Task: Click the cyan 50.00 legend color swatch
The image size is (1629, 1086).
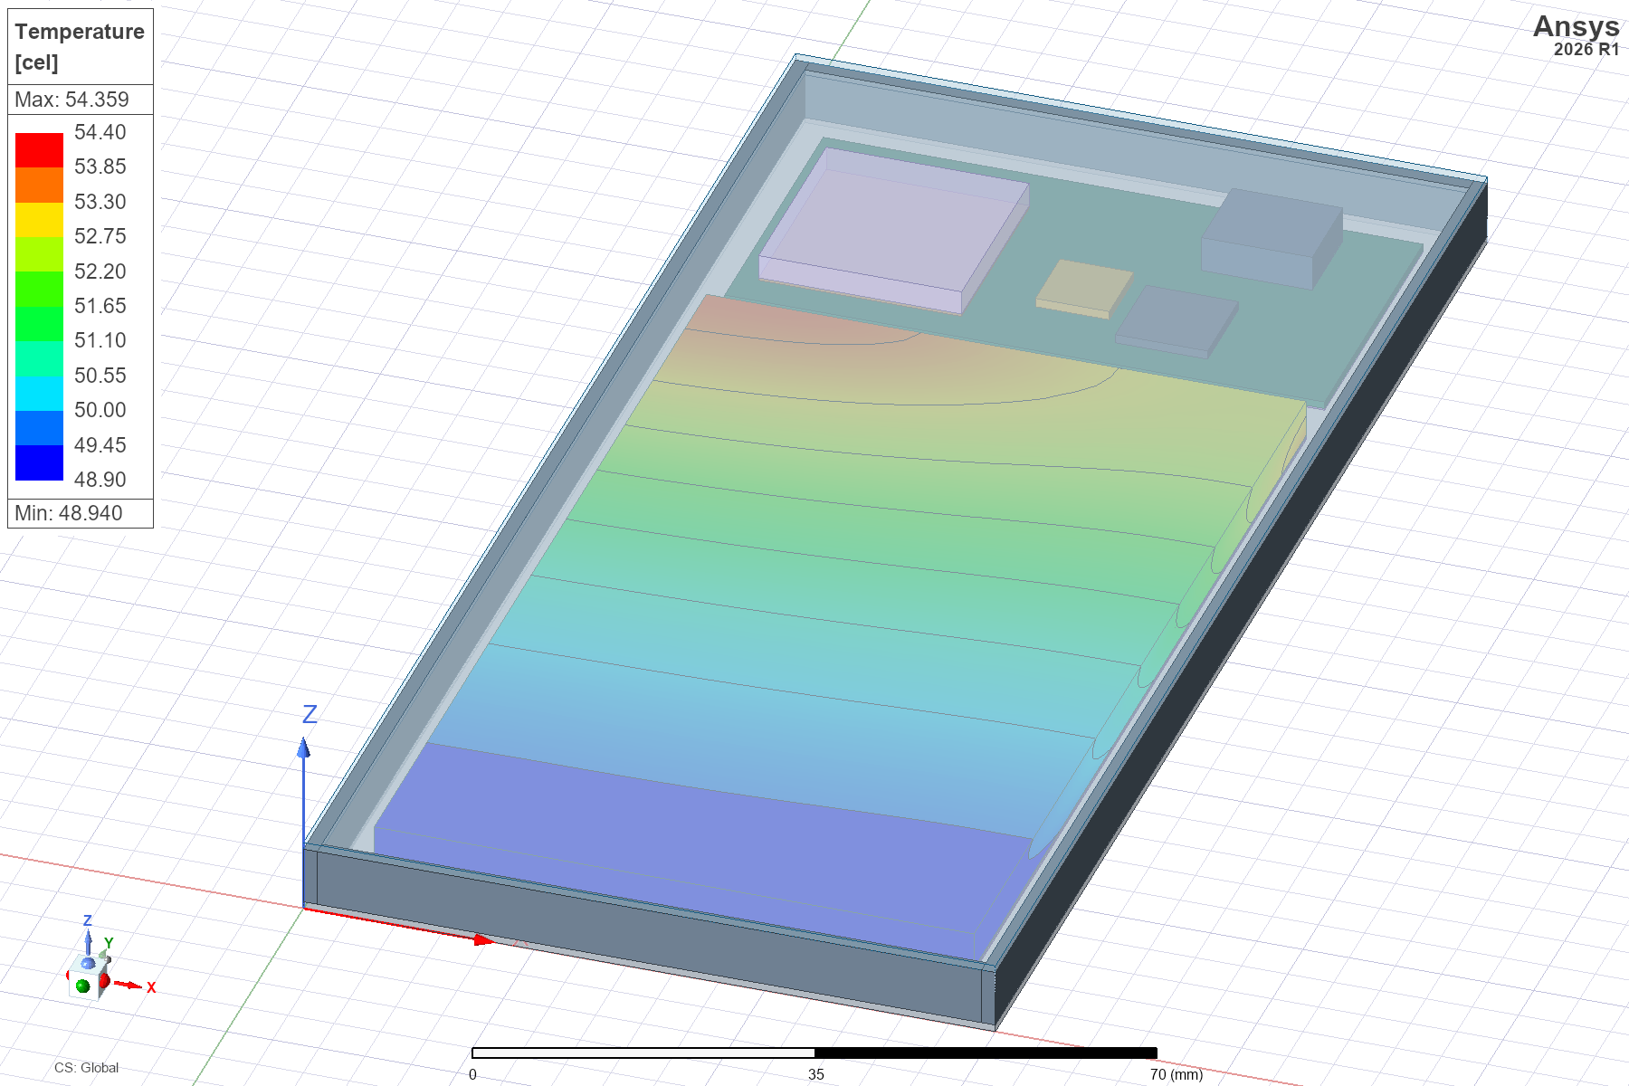Action: click(39, 394)
